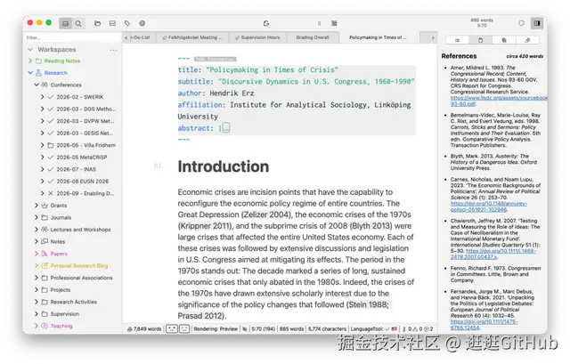
Task: Open the assets manager image icon
Action: pyautogui.click(x=112, y=23)
